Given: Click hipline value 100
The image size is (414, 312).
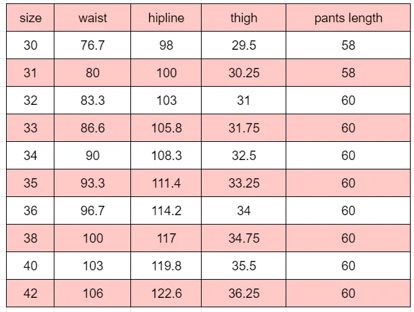Looking at the screenshot, I should click(166, 73).
